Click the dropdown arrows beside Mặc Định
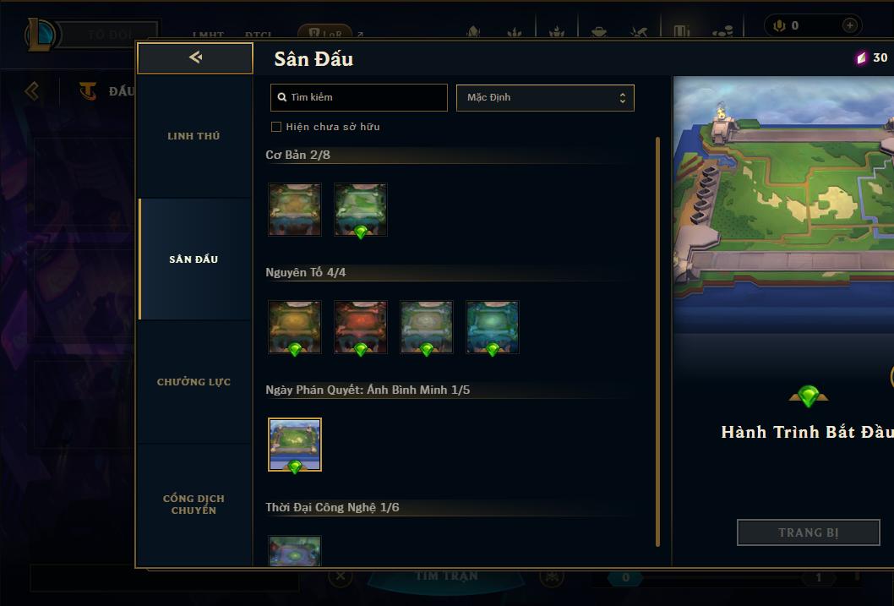894x606 pixels. (x=623, y=98)
